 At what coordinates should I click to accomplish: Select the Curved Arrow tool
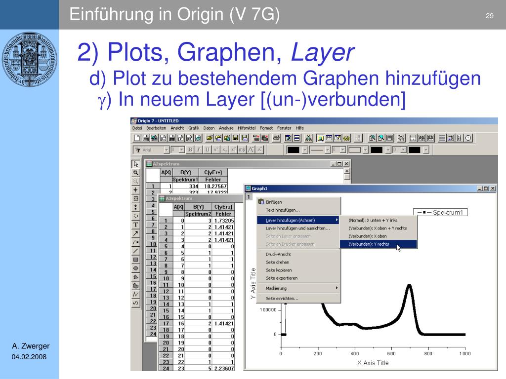136,242
